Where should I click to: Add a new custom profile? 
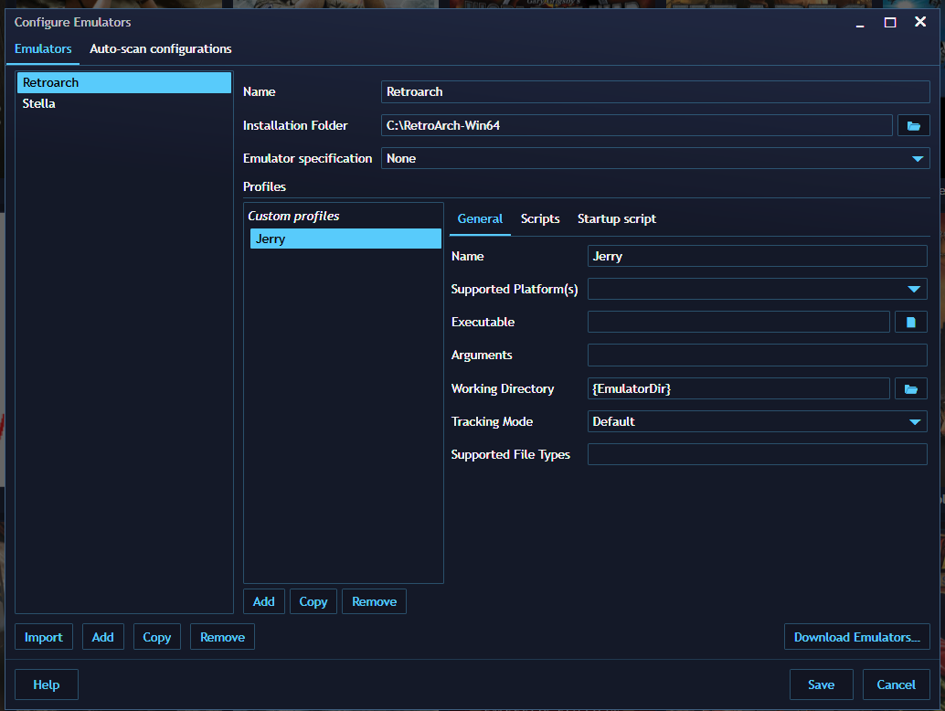[263, 600]
